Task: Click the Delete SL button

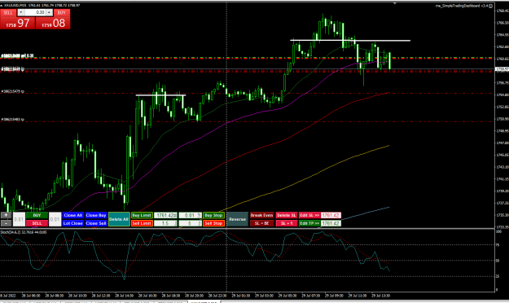Action: pyautogui.click(x=287, y=215)
